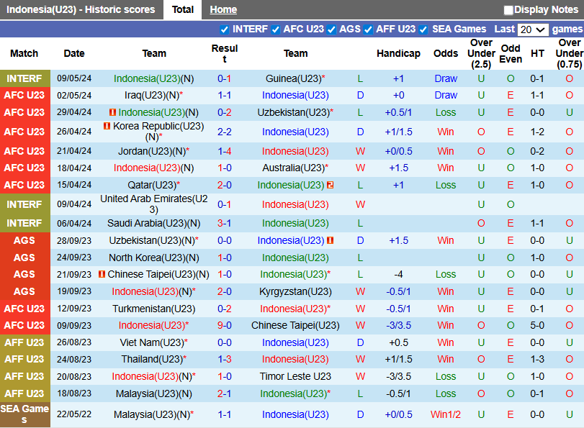
Task: Open the 2-2 Korea Republic match result
Action: point(224,132)
